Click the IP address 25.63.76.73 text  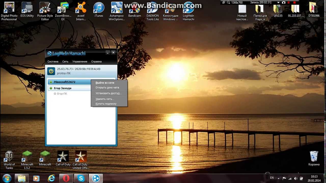[65, 69]
